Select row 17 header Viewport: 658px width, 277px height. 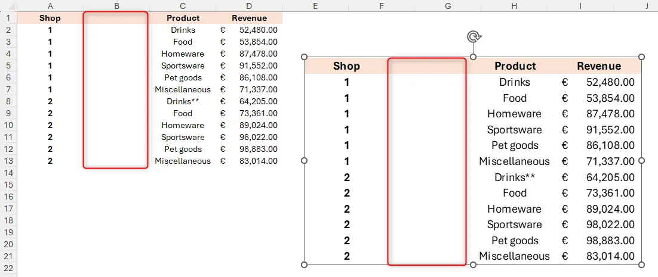click(x=9, y=209)
